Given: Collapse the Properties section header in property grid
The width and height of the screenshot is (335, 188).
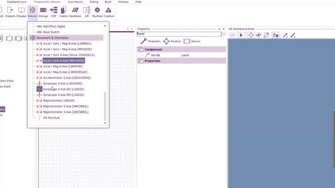Looking at the screenshot, I should (x=182, y=61).
